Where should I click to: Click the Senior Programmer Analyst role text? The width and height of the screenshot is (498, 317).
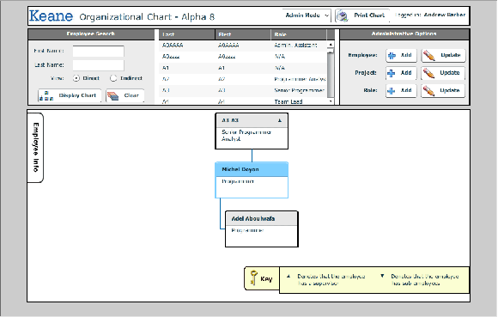[x=246, y=136]
